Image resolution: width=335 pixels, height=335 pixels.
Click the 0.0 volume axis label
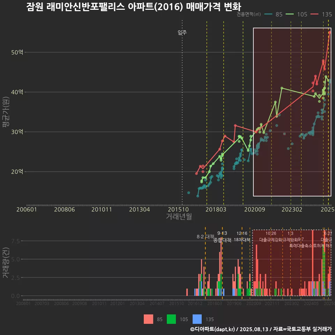pyautogui.click(x=15, y=296)
